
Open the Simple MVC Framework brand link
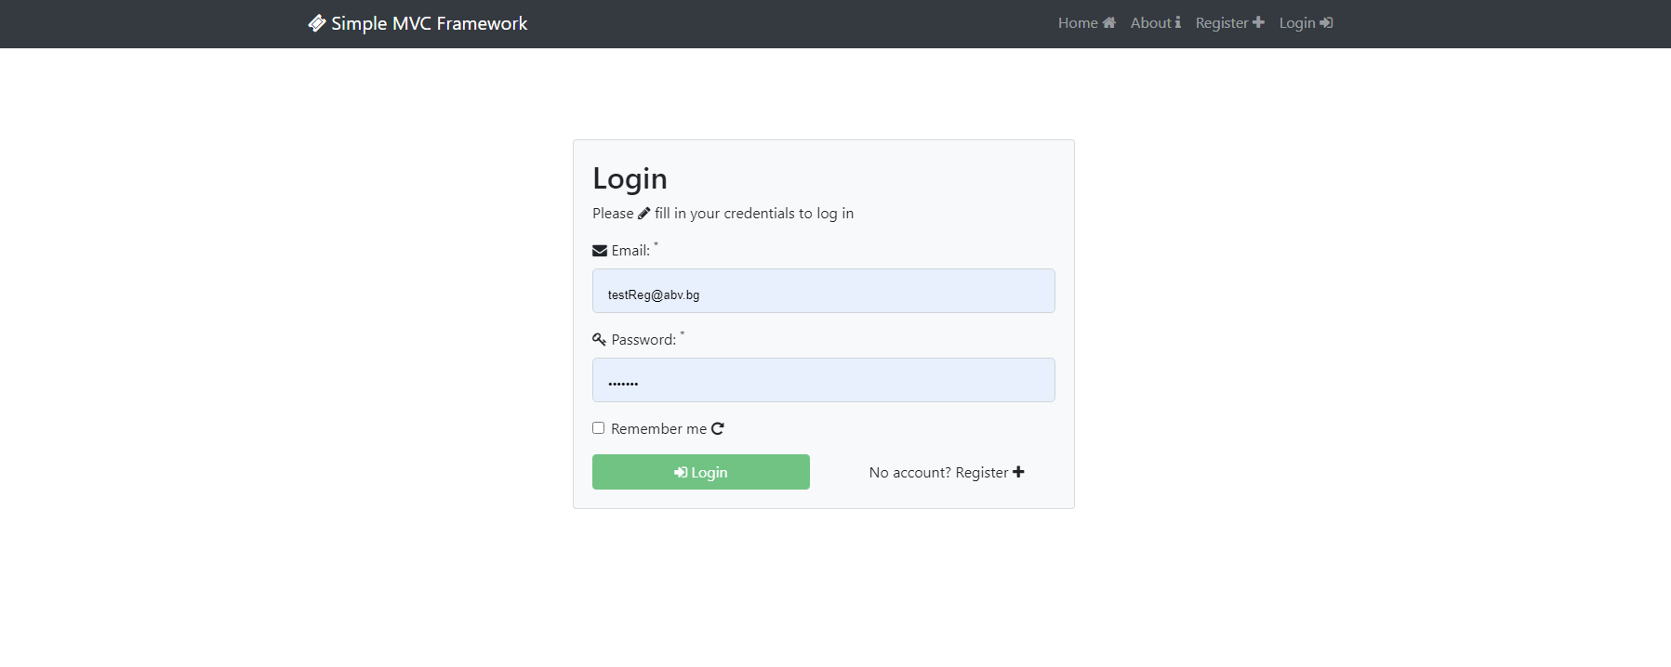(418, 23)
